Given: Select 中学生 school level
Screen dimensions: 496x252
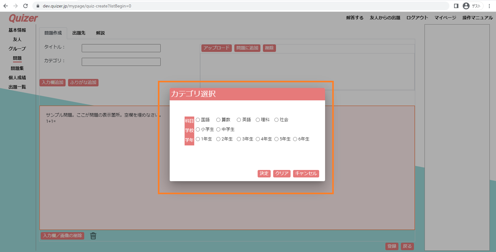Looking at the screenshot, I should click(x=218, y=130).
